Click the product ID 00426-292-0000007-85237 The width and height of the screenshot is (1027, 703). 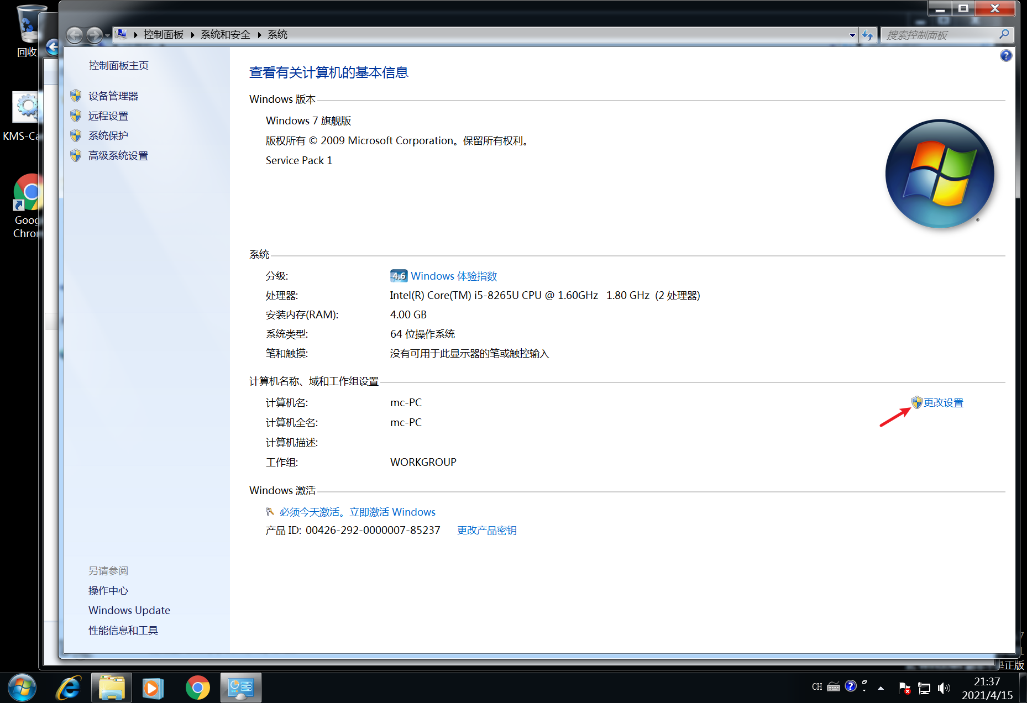pos(373,530)
